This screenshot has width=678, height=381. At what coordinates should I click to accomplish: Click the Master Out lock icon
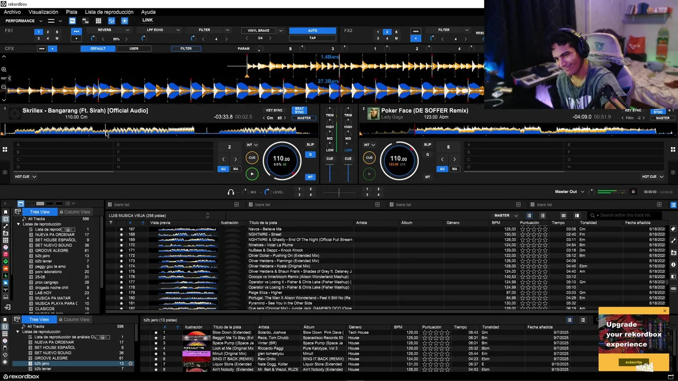click(633, 192)
